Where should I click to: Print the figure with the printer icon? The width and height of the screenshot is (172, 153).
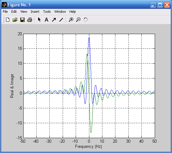pos(30,20)
